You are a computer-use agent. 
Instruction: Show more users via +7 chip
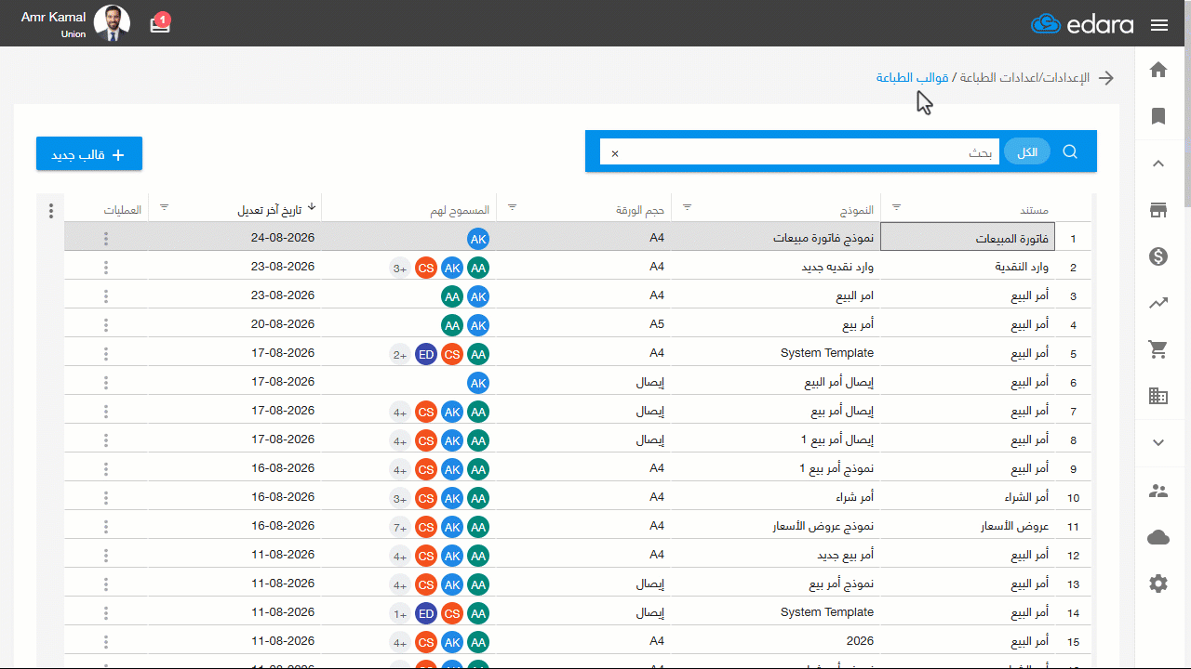pyautogui.click(x=400, y=527)
